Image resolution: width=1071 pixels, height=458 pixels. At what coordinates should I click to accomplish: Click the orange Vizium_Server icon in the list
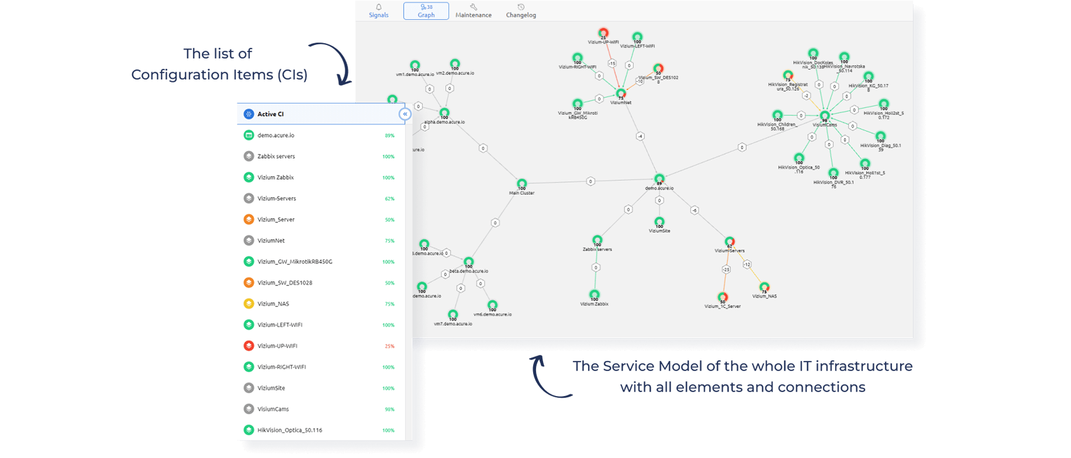click(249, 219)
